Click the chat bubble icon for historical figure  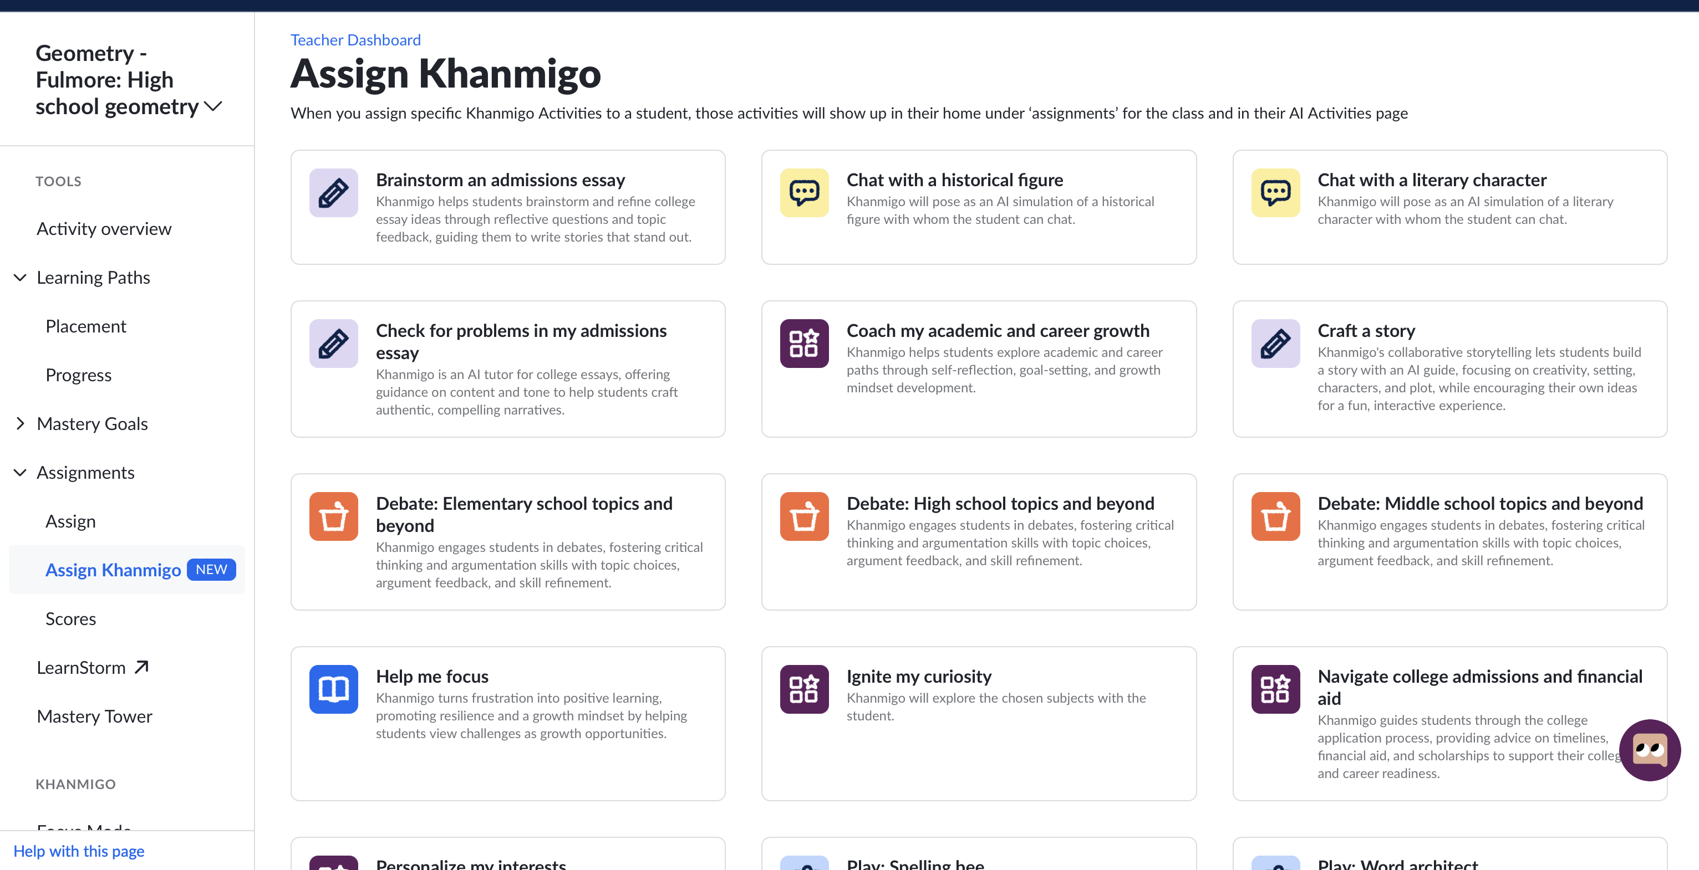[804, 192]
